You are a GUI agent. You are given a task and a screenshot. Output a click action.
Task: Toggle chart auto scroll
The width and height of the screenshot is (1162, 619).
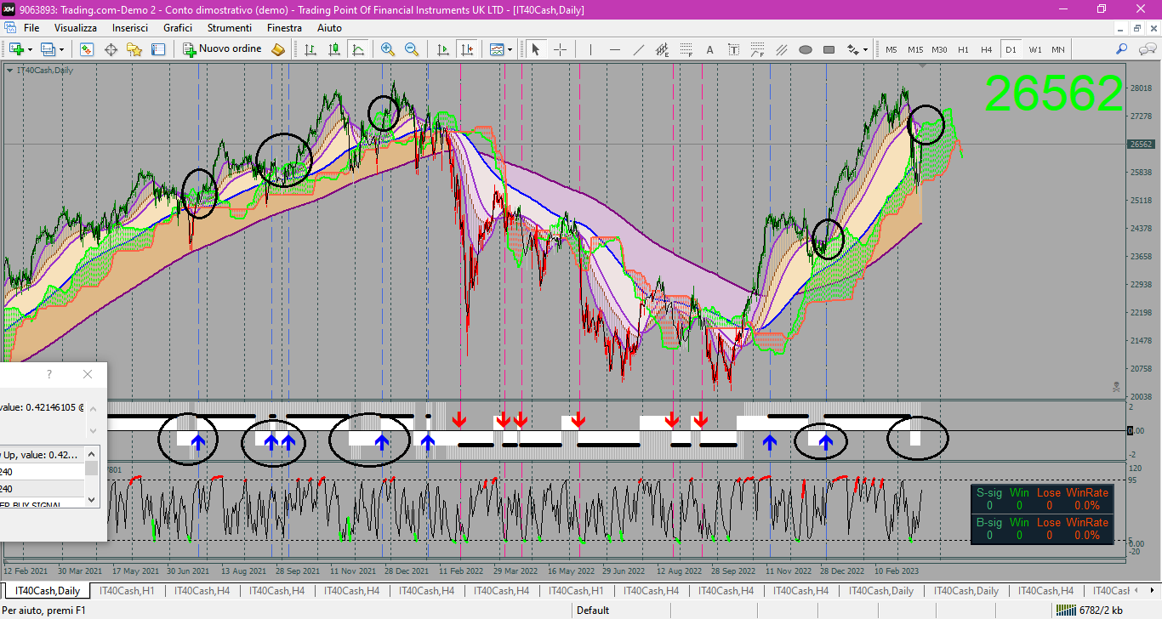[x=442, y=49]
